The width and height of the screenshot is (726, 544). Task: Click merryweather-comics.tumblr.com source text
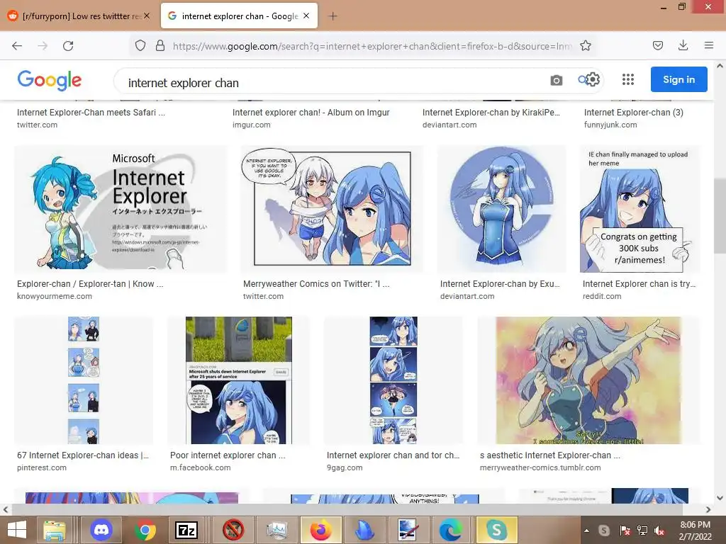click(x=540, y=467)
